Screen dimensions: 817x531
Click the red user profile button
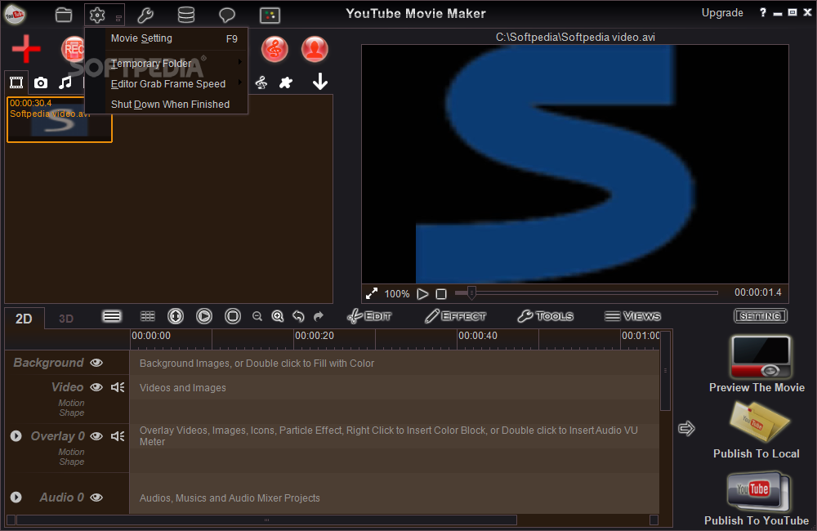click(x=315, y=49)
